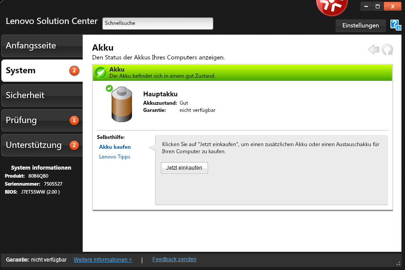This screenshot has height=270, width=405.
Task: Click the System informationen heading
Action: point(41,167)
